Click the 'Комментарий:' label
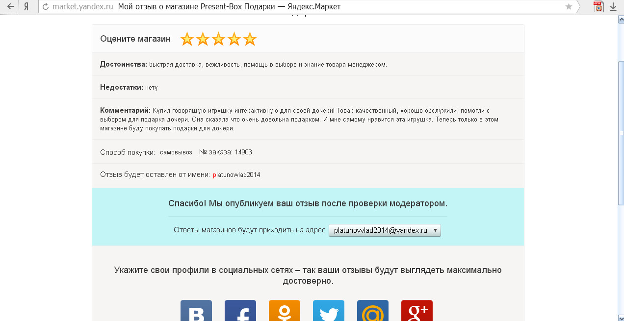624x321 pixels. point(125,110)
